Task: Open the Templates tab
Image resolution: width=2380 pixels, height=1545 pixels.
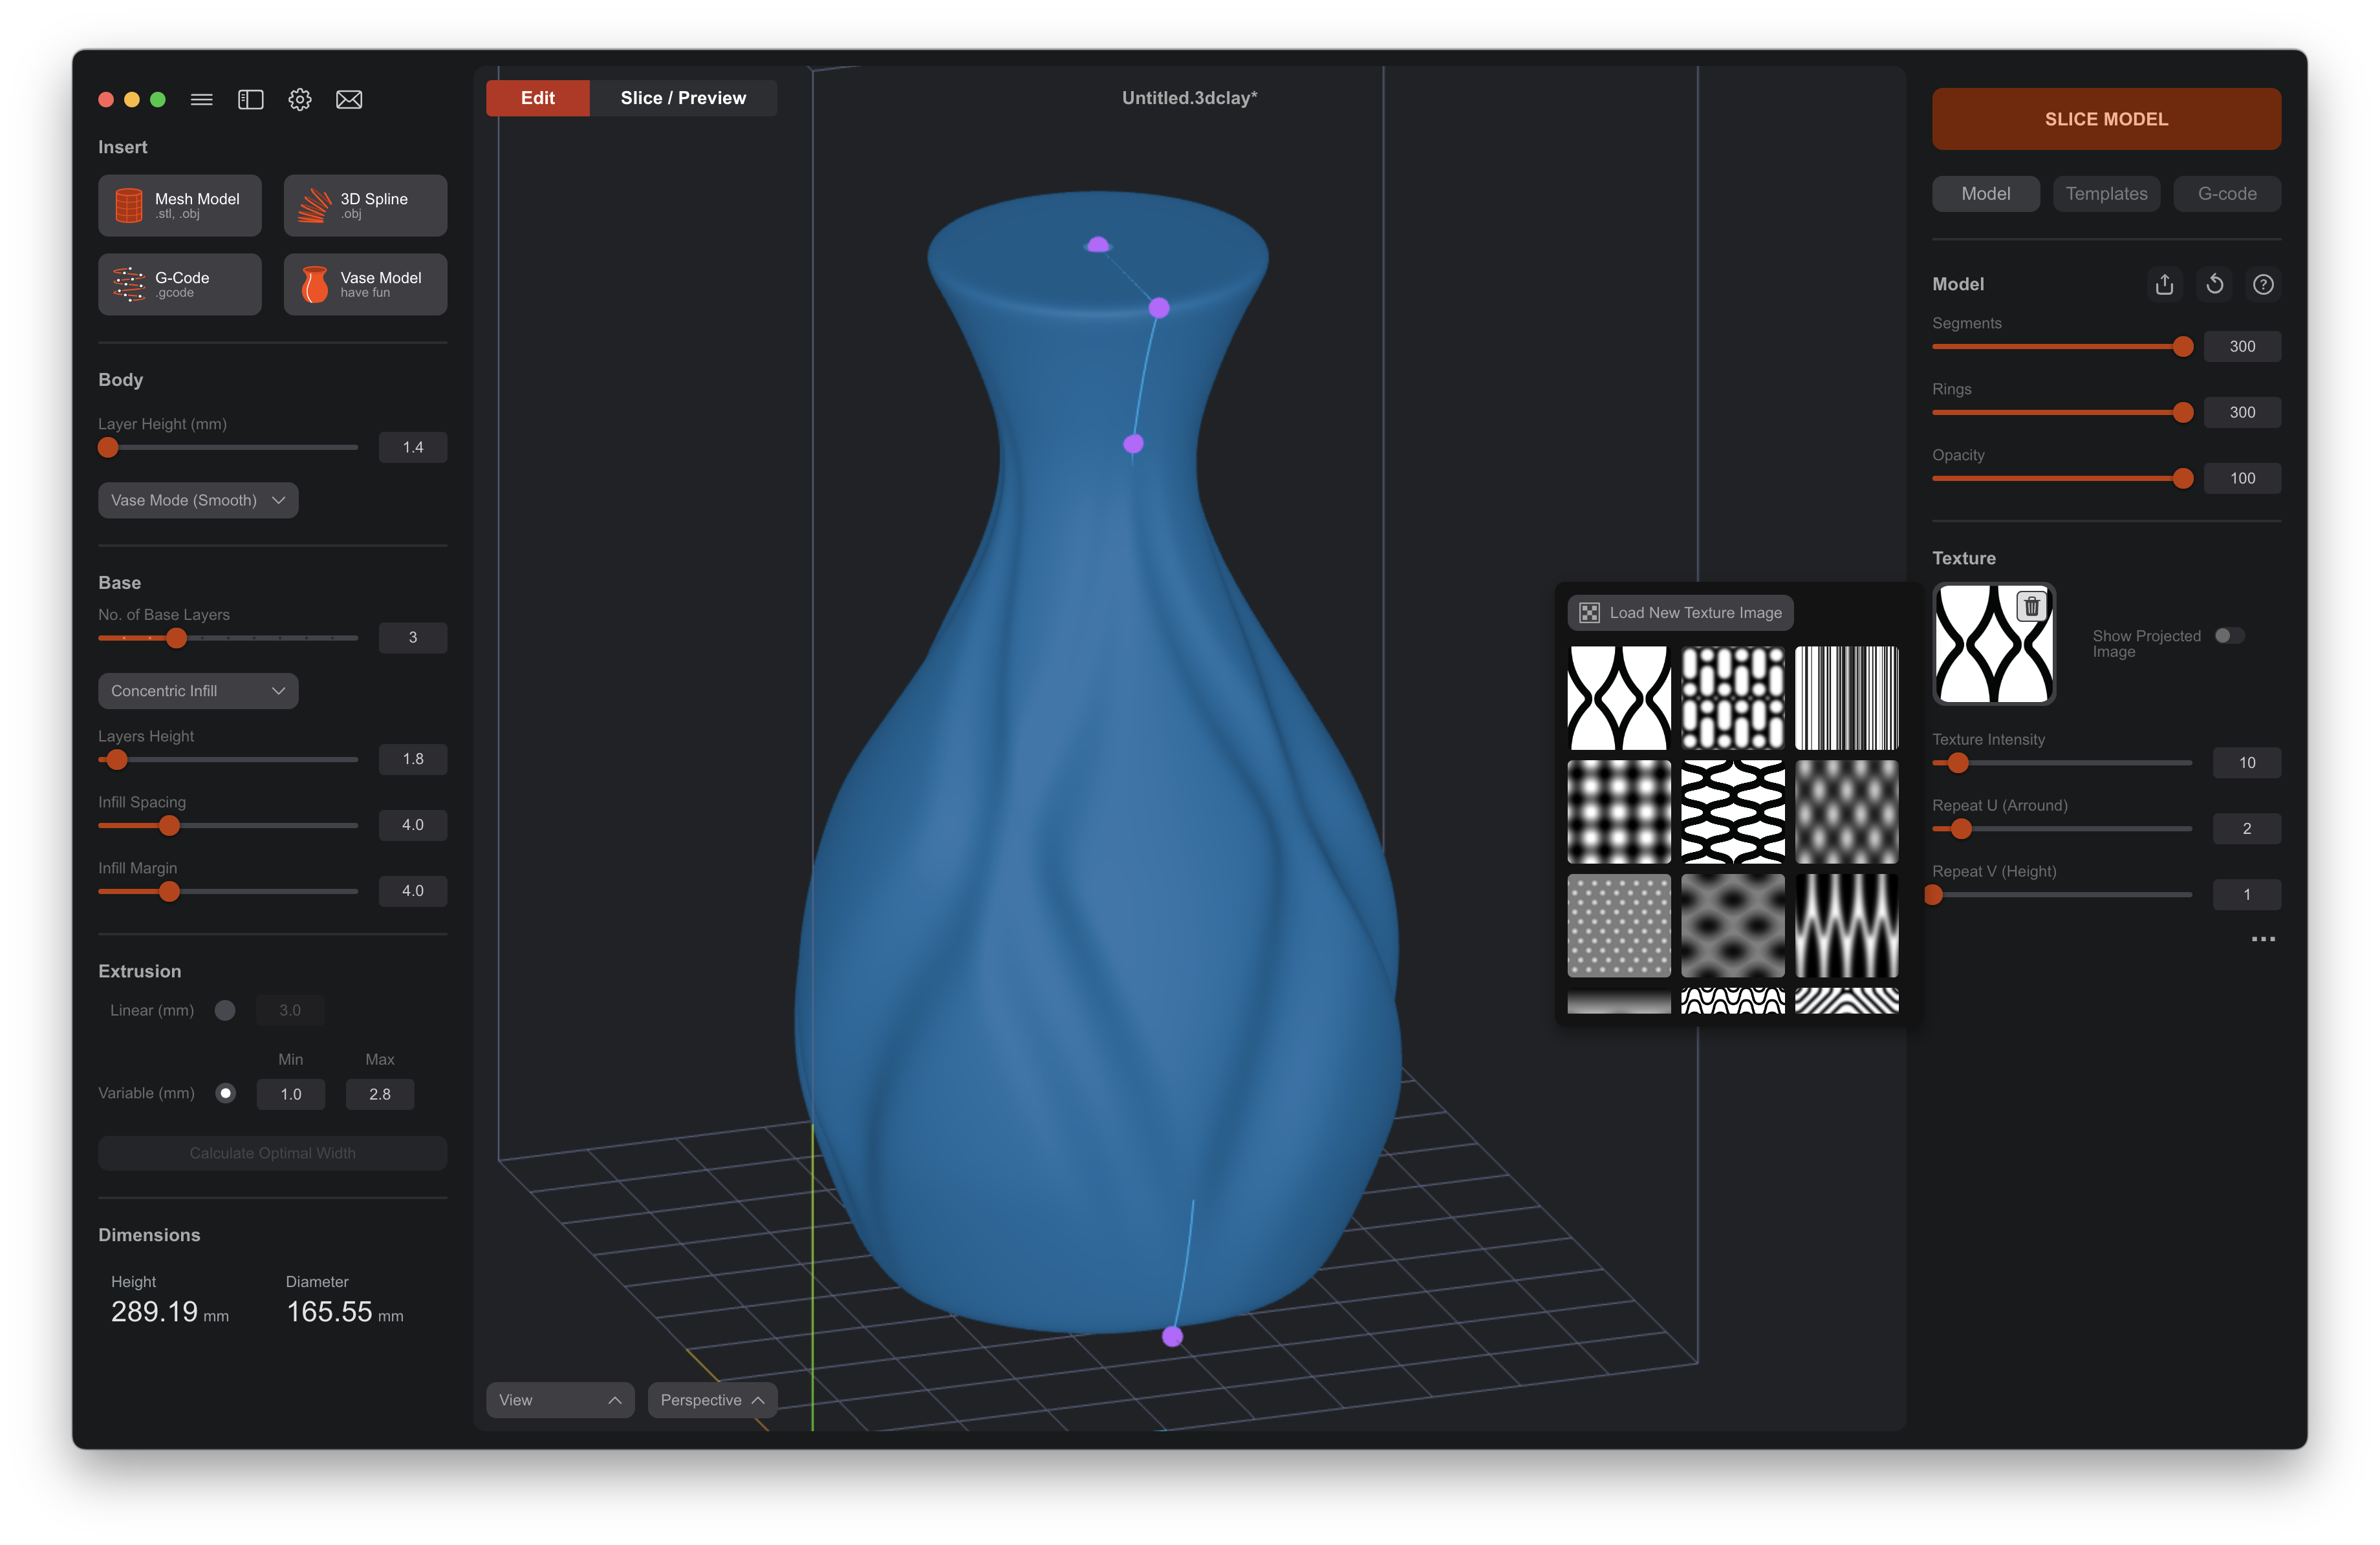Action: point(2106,194)
